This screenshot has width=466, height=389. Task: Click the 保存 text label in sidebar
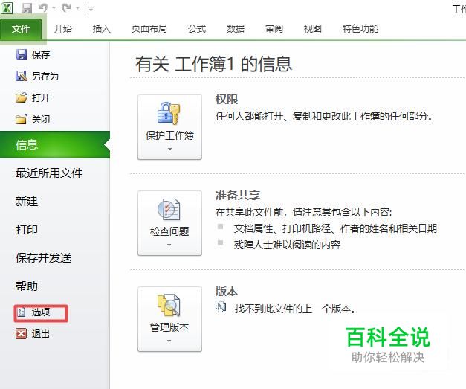pyautogui.click(x=41, y=55)
